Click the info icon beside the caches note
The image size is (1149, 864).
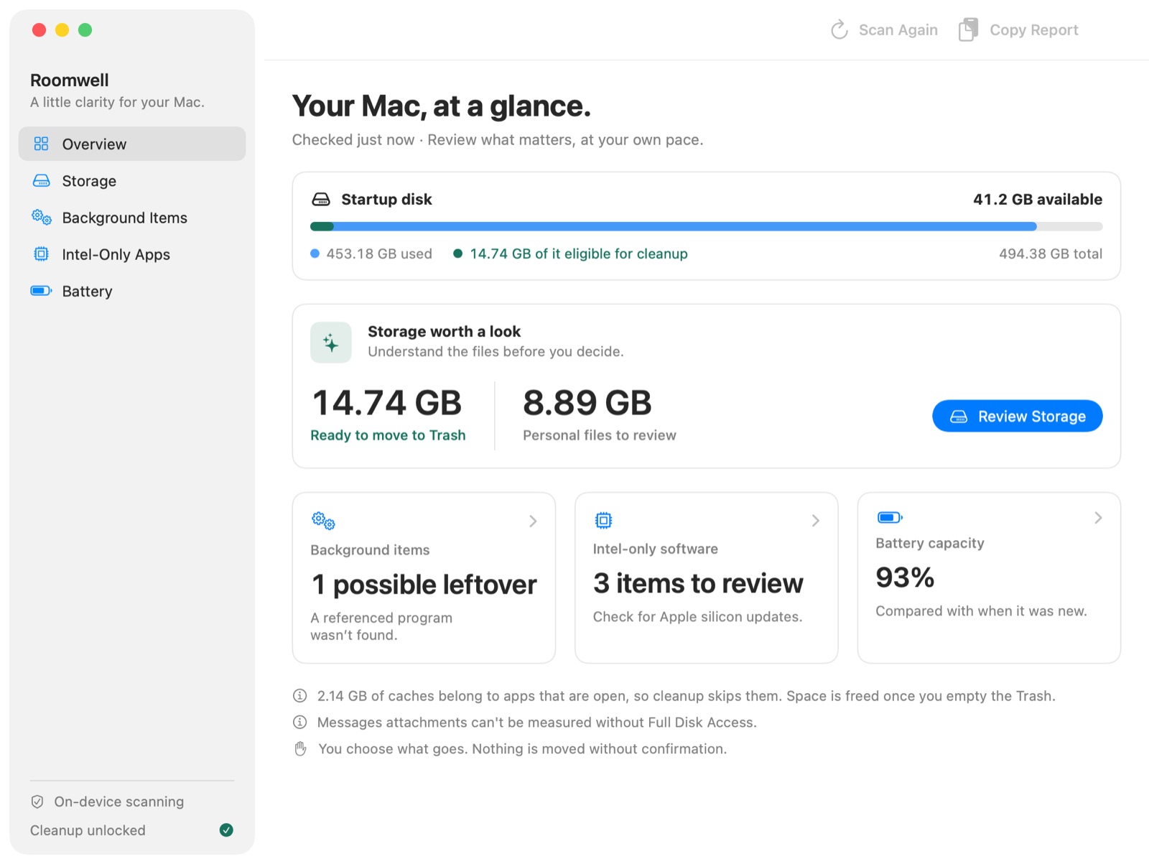click(x=300, y=695)
